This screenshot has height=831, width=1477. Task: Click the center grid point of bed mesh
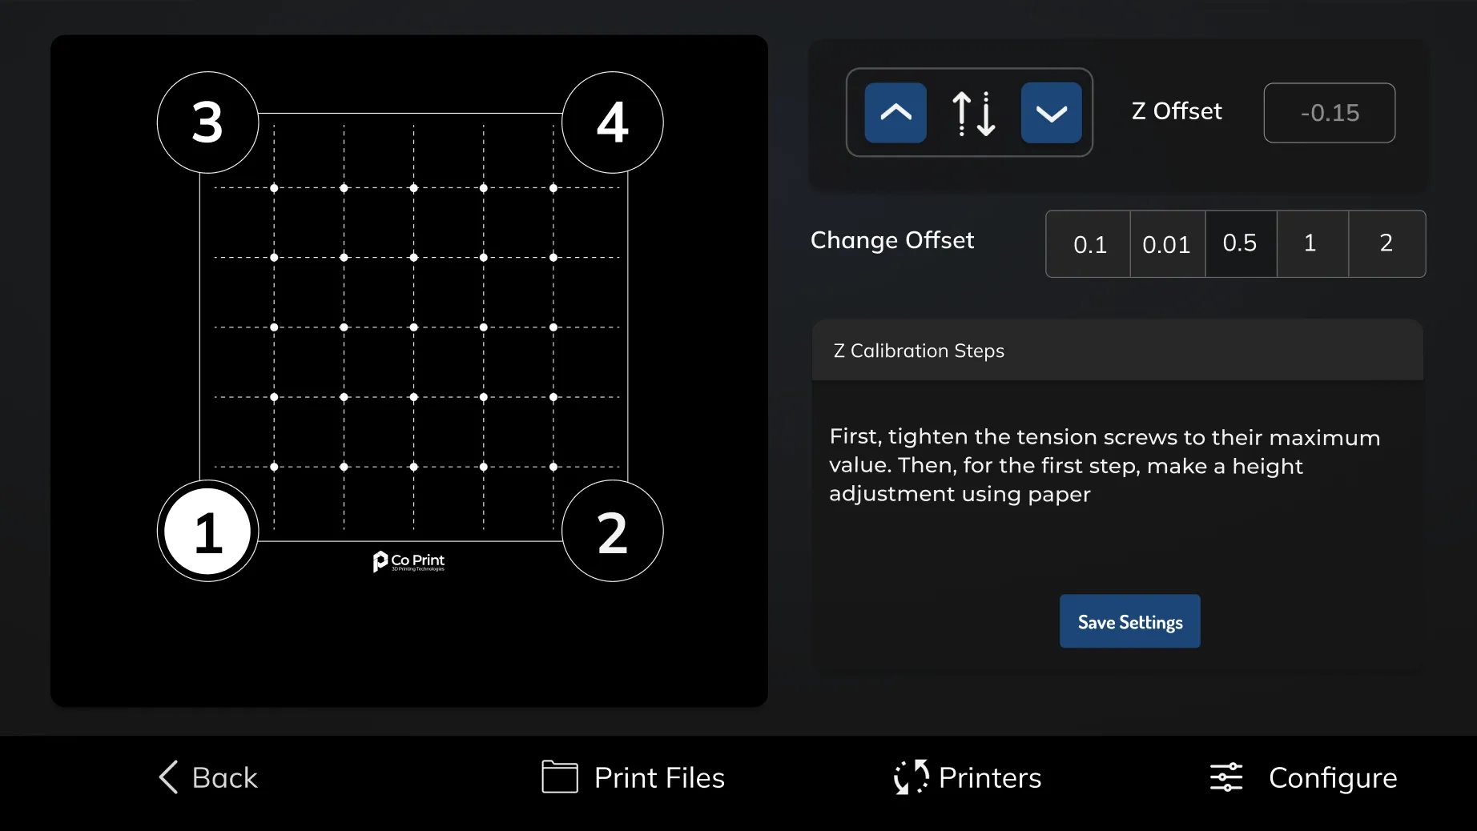click(x=414, y=327)
